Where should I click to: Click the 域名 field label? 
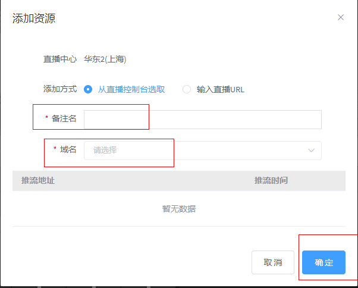tap(68, 149)
